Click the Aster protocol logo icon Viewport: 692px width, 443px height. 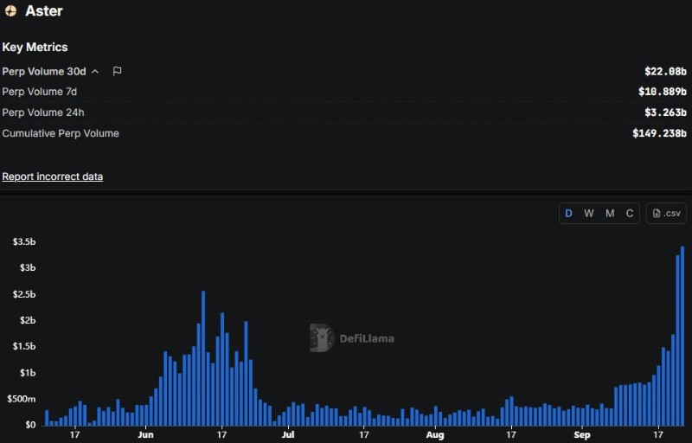pos(10,12)
